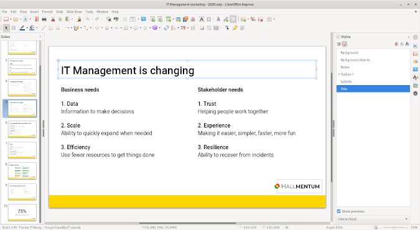Toggle the Show Draw Functions icon
This screenshot has width=420, height=230.
[233, 19]
